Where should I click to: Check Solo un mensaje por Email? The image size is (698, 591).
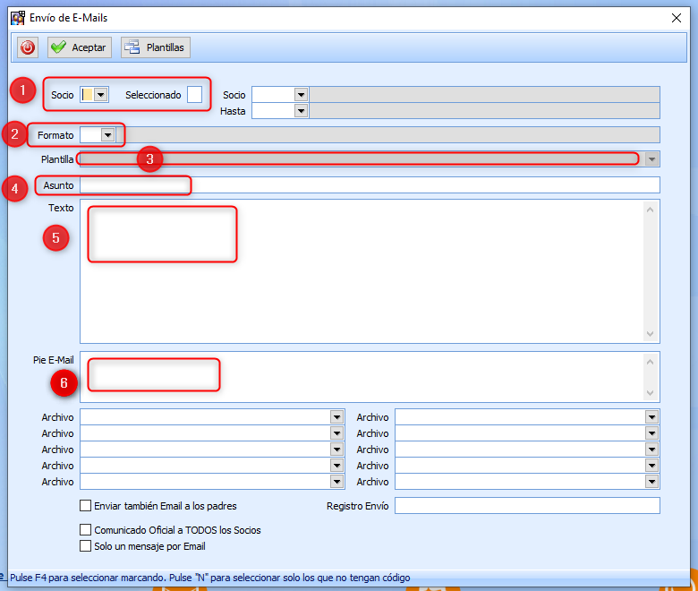[86, 546]
